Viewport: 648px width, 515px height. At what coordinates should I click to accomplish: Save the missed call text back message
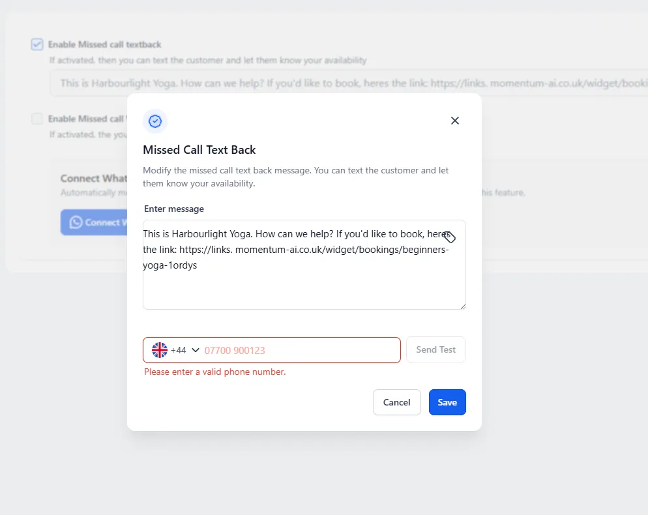click(447, 402)
